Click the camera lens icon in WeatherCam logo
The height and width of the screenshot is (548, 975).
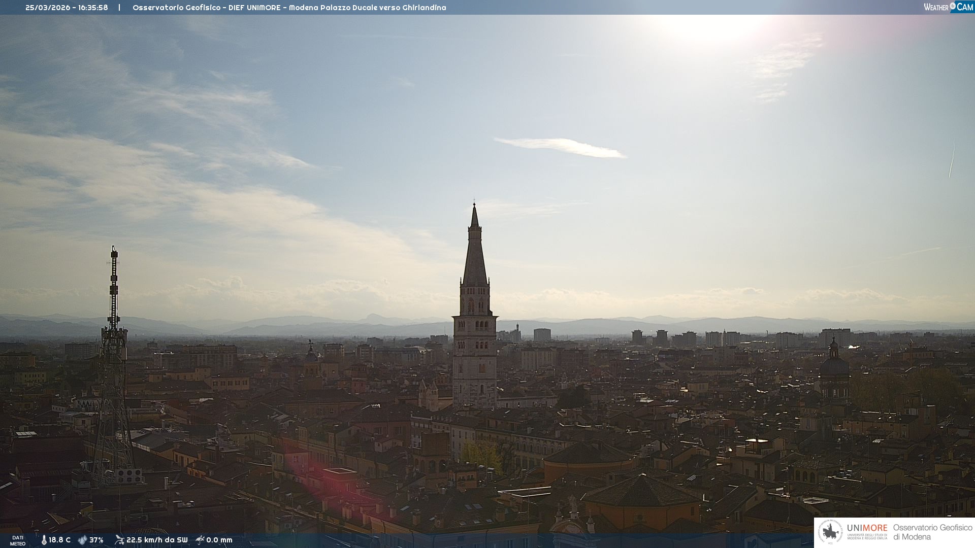953,6
